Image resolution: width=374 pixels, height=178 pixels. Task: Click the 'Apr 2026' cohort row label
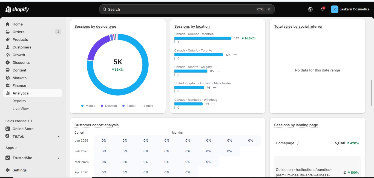[82, 172]
